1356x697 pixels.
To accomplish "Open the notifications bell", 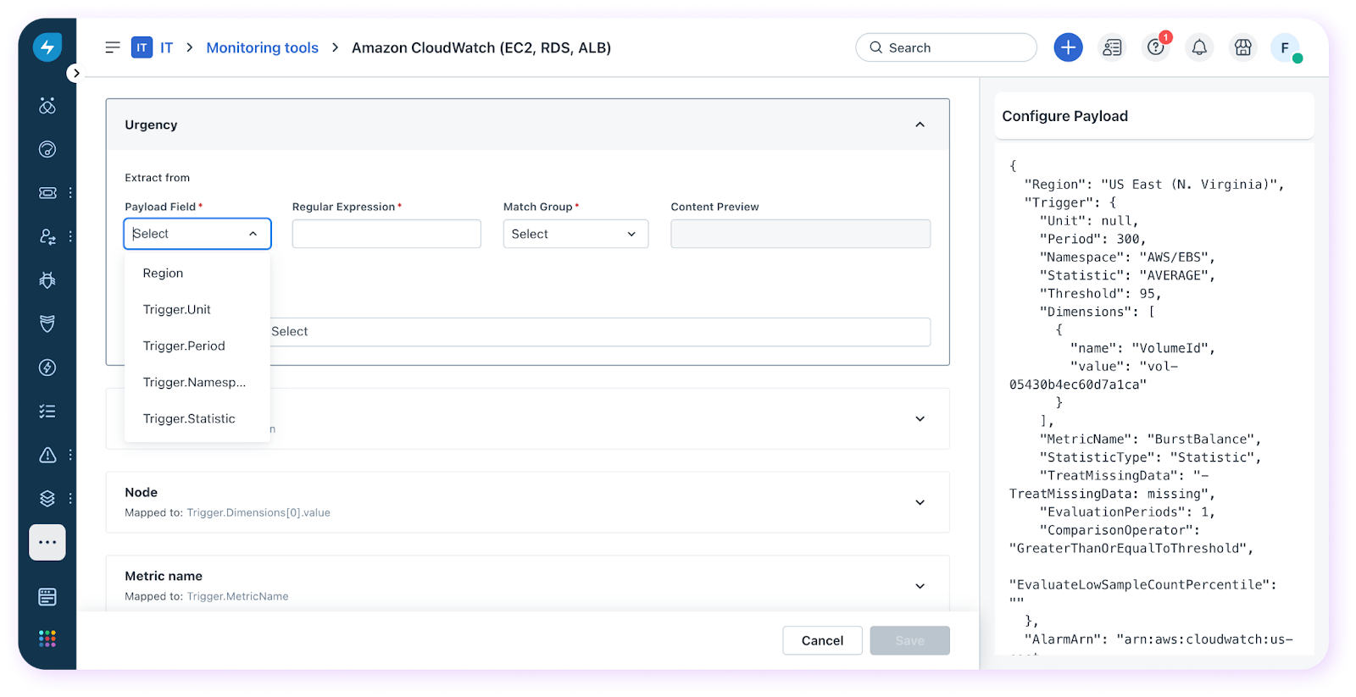I will click(1199, 47).
